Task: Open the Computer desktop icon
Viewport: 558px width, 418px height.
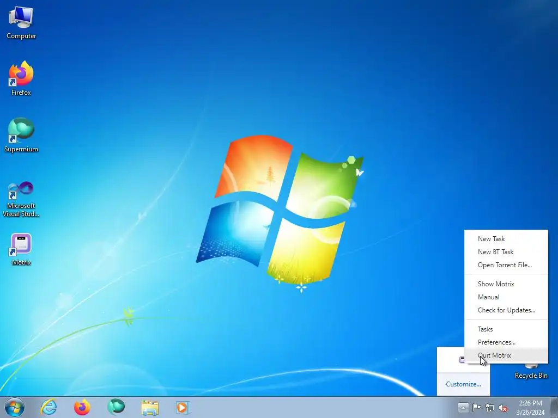Action: (21, 23)
